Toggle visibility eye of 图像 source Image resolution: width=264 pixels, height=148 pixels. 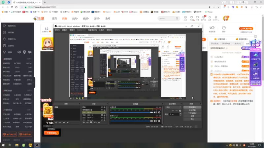(x=102, y=107)
